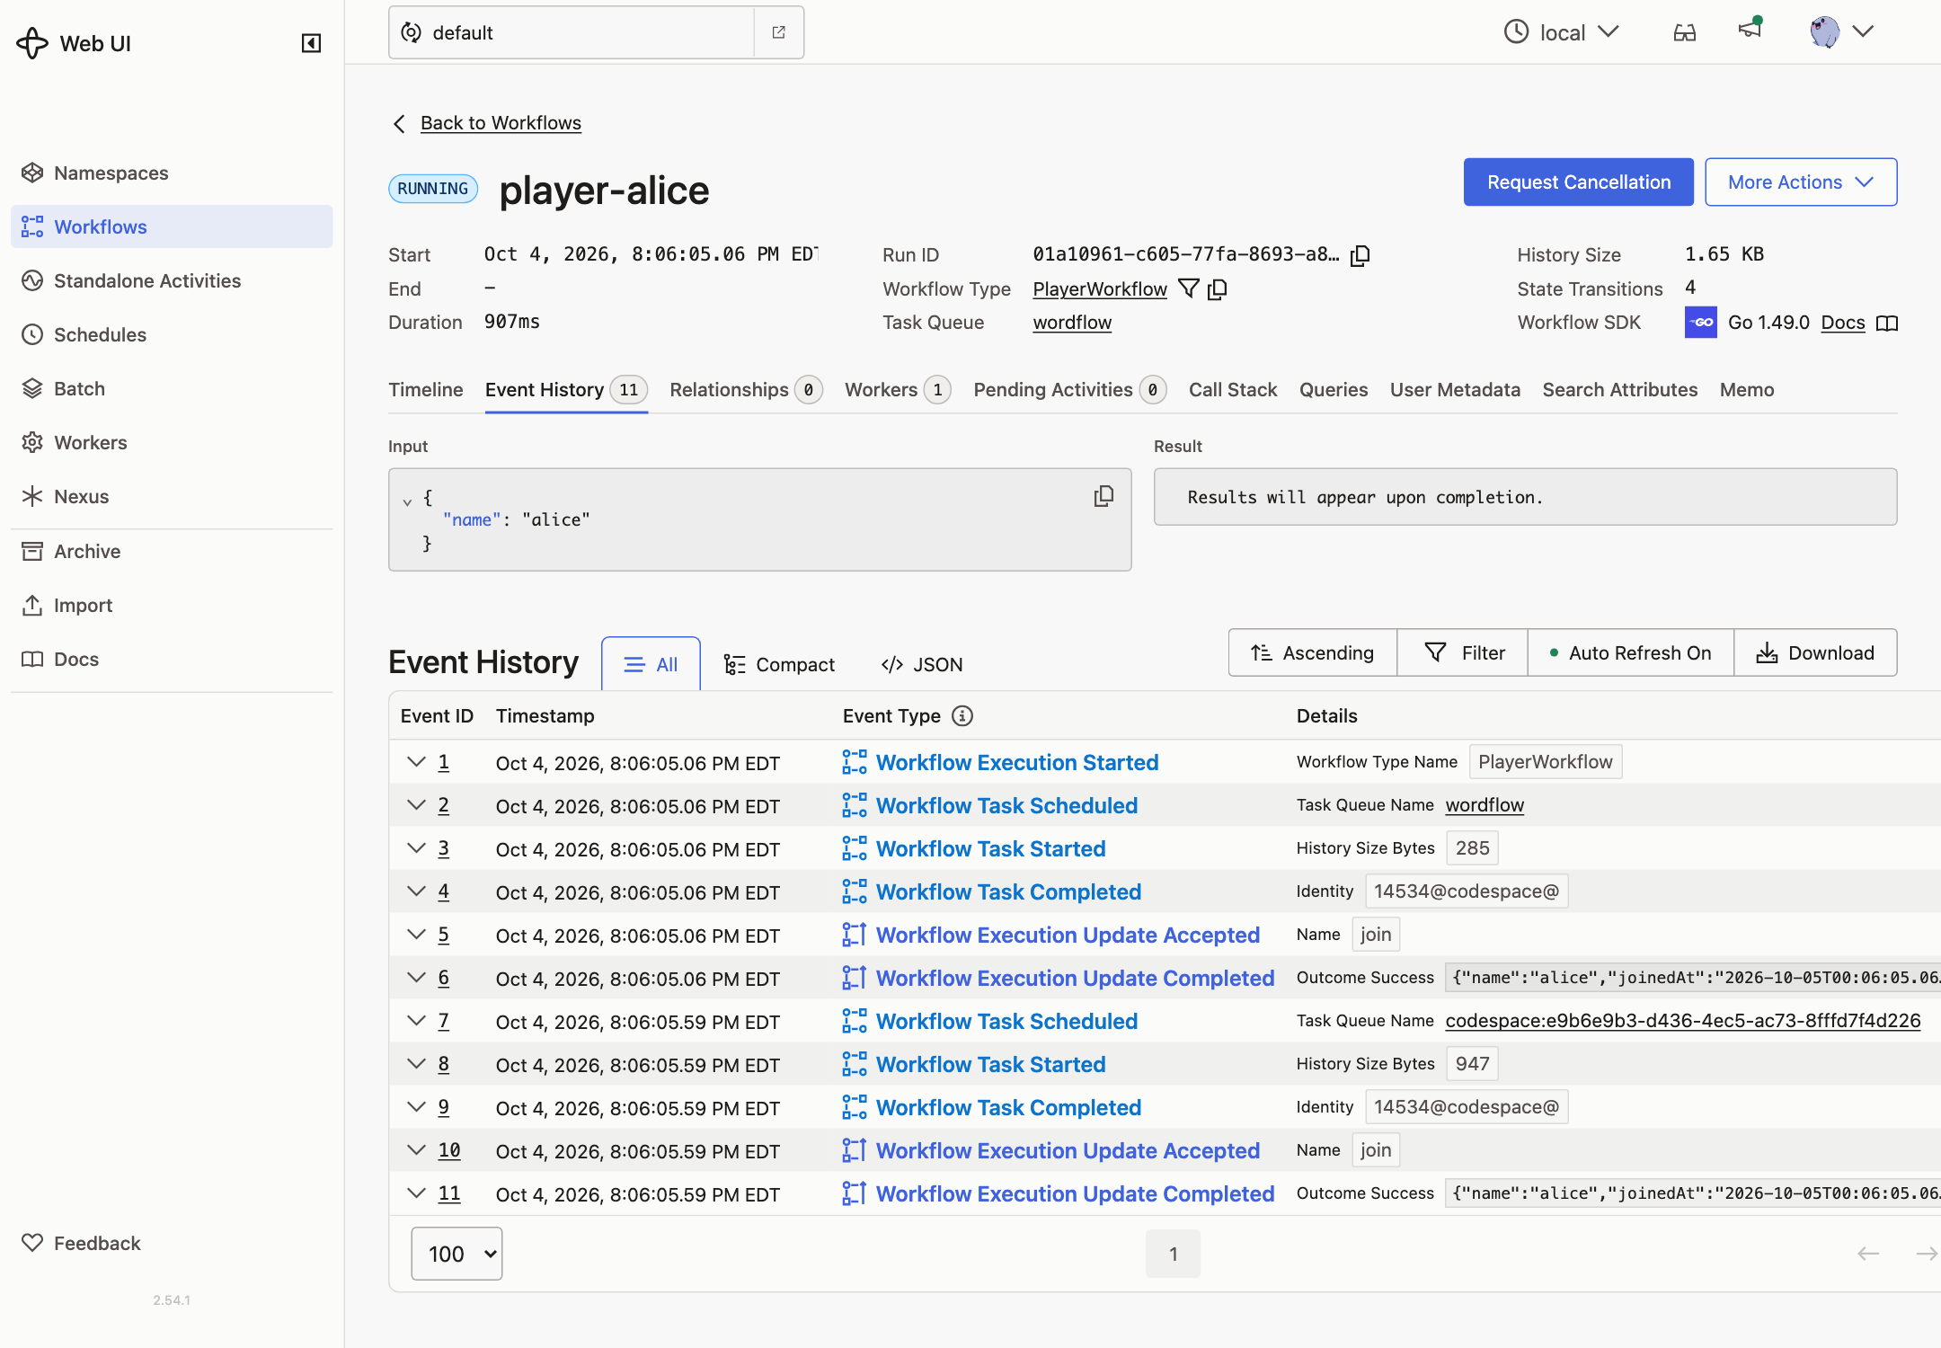
Task: Copy the Input JSON payload
Action: (1103, 496)
